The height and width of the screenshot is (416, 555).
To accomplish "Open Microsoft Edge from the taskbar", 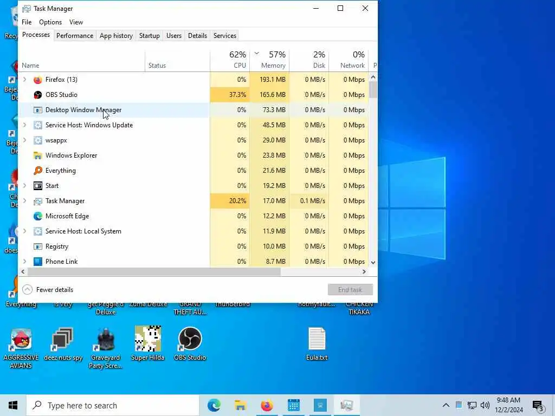I will click(214, 405).
